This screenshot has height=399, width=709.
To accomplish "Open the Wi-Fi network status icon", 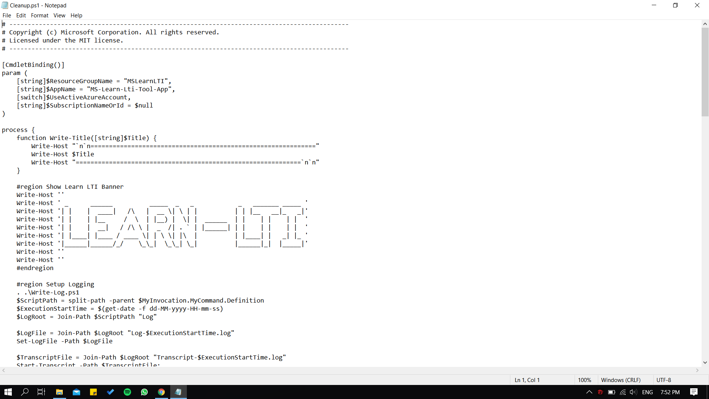I will (x=623, y=392).
